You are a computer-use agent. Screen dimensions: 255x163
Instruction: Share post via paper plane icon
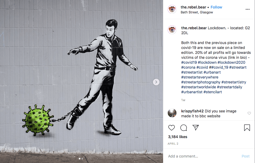click(x=196, y=127)
